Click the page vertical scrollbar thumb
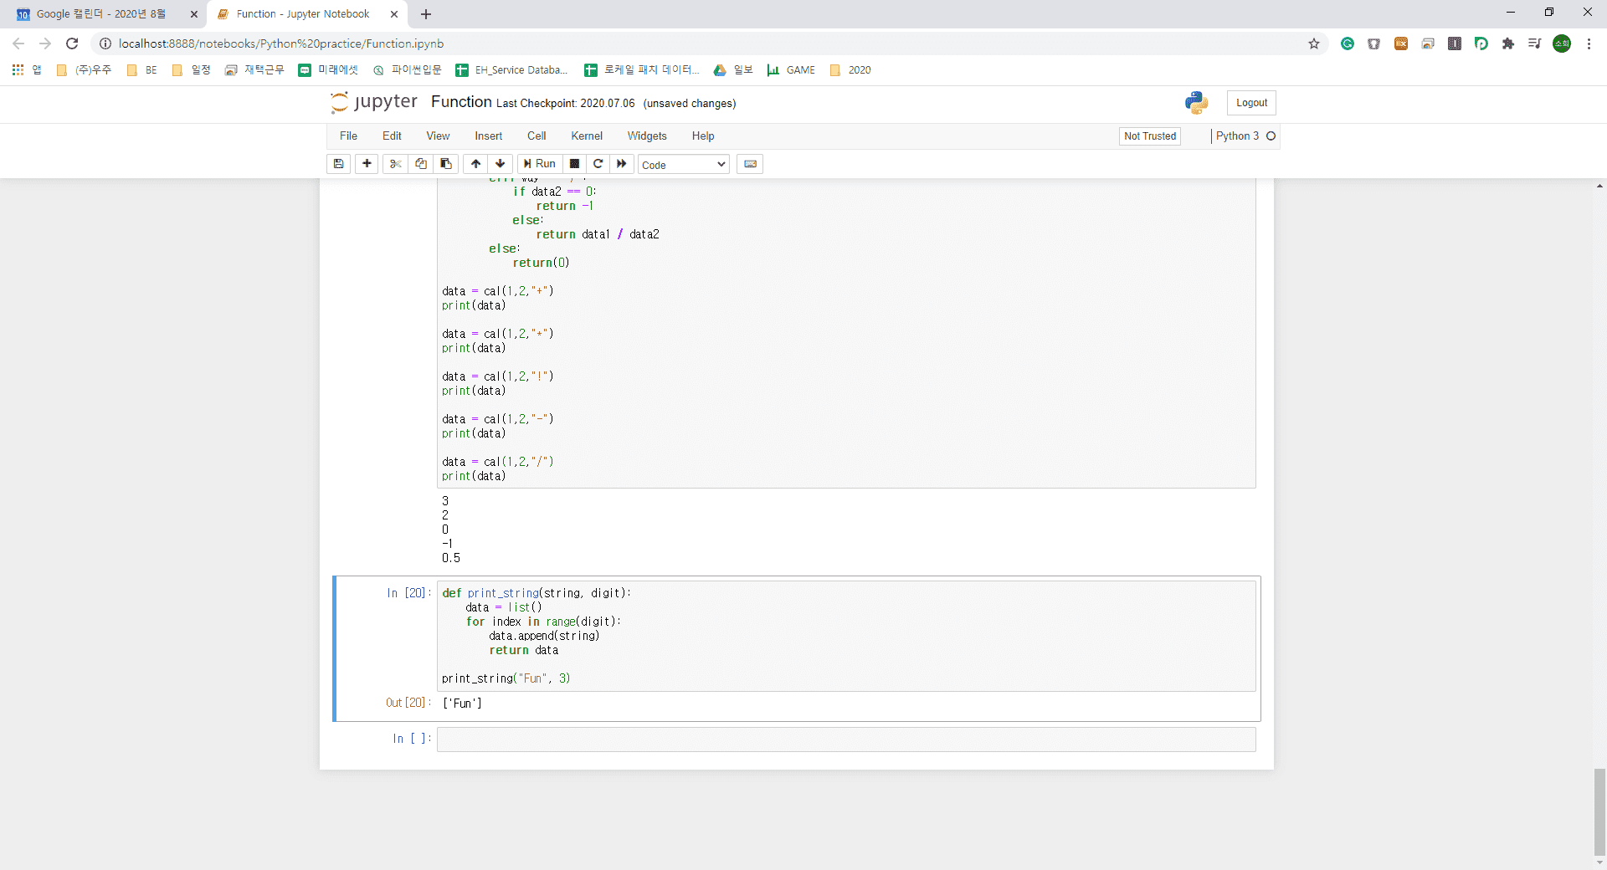This screenshot has width=1607, height=870. (1599, 812)
